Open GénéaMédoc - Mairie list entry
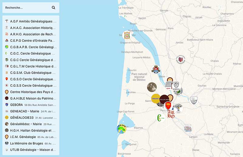Viewport: 243px width, 157px height. [31, 124]
